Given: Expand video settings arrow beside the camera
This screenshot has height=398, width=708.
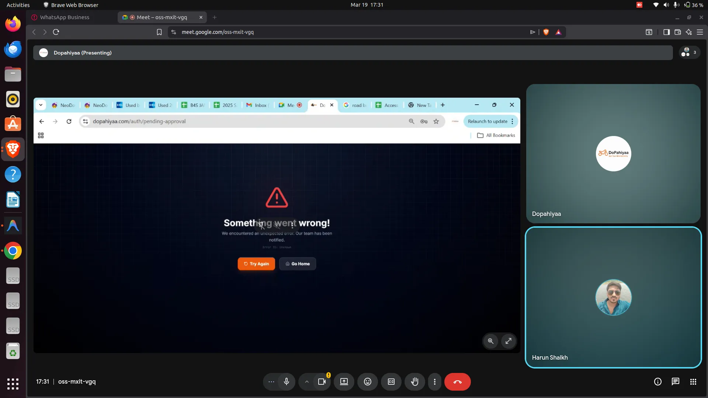Looking at the screenshot, I should click(306, 382).
